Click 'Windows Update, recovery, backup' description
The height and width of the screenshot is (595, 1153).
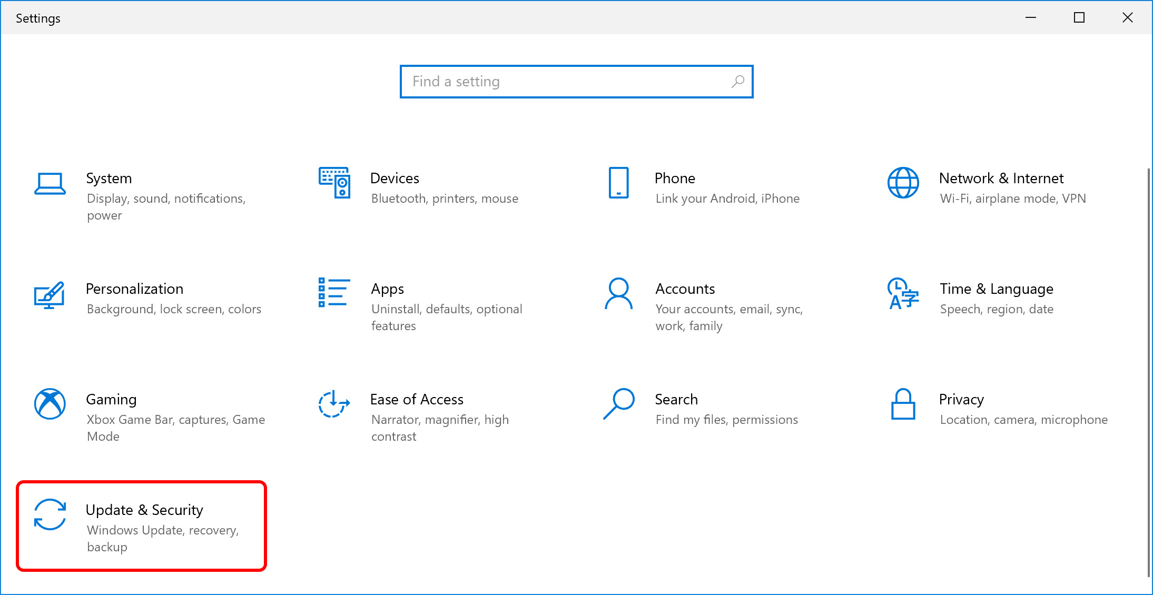point(163,539)
